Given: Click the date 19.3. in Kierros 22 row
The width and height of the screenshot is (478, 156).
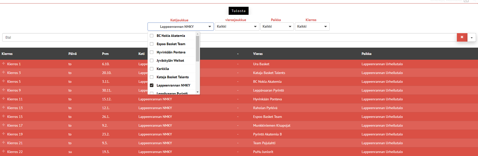Looking at the screenshot, I should click(106, 152).
